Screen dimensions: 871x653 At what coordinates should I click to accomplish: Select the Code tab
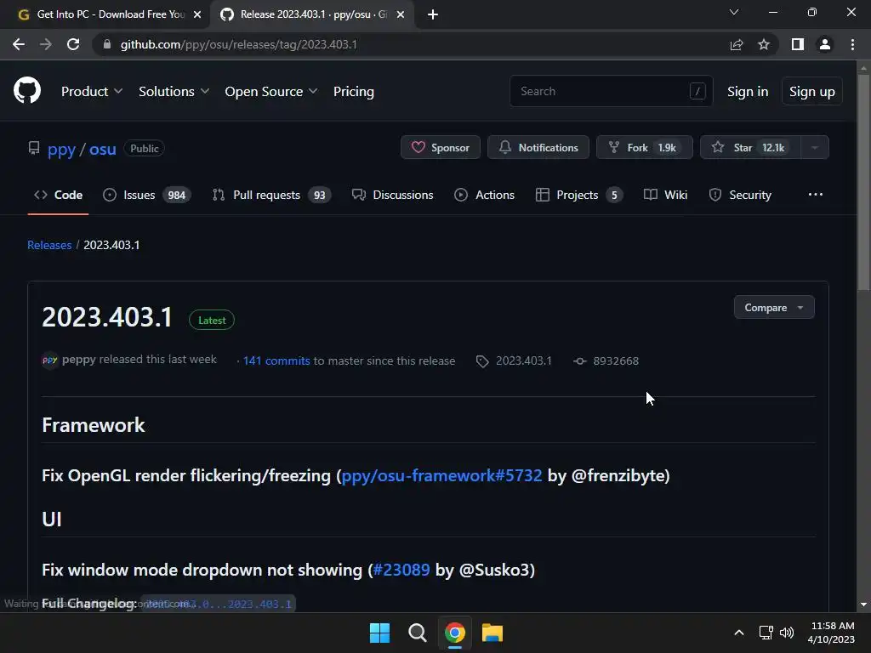59,195
